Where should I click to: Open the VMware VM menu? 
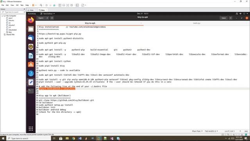tap(17, 5)
